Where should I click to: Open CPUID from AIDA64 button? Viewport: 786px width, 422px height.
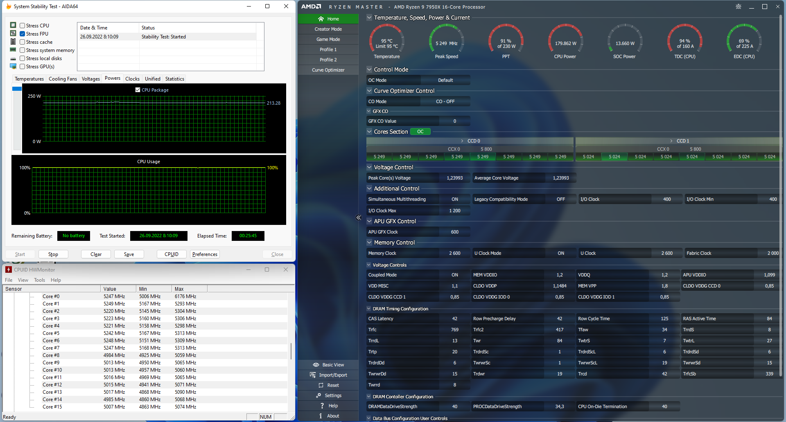point(172,254)
